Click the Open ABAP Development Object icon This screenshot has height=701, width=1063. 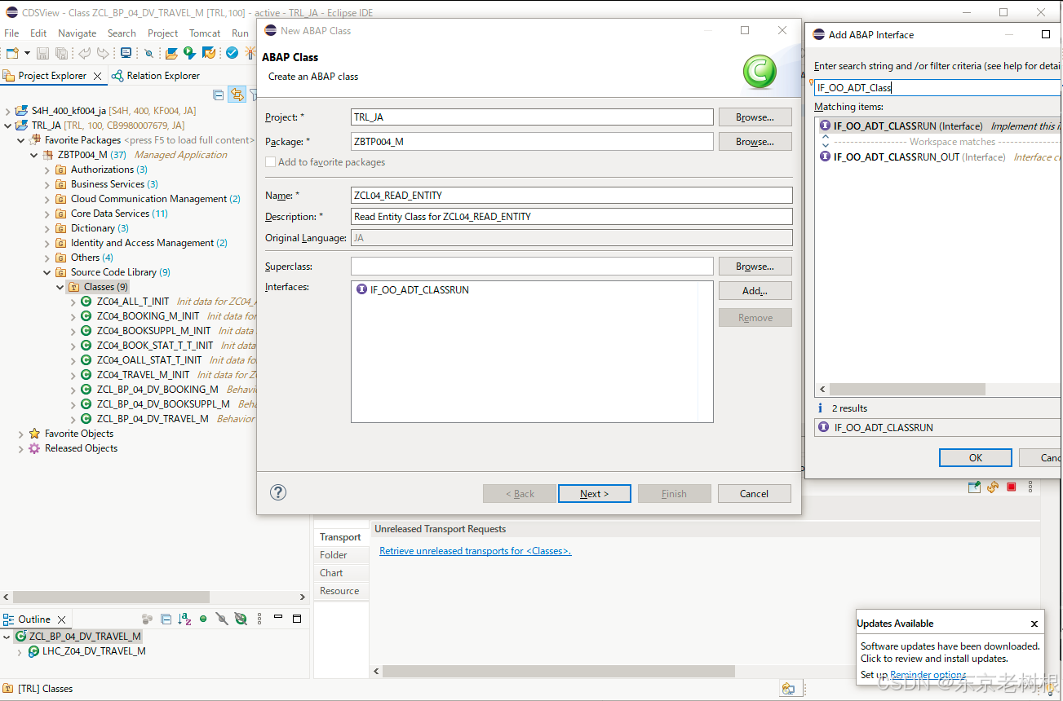pyautogui.click(x=171, y=53)
